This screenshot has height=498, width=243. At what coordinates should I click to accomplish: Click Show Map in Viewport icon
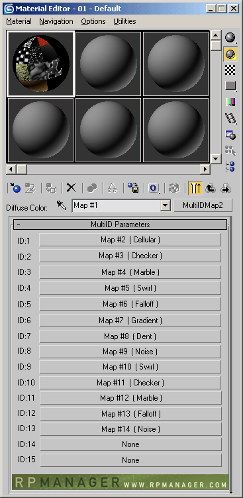click(x=174, y=188)
